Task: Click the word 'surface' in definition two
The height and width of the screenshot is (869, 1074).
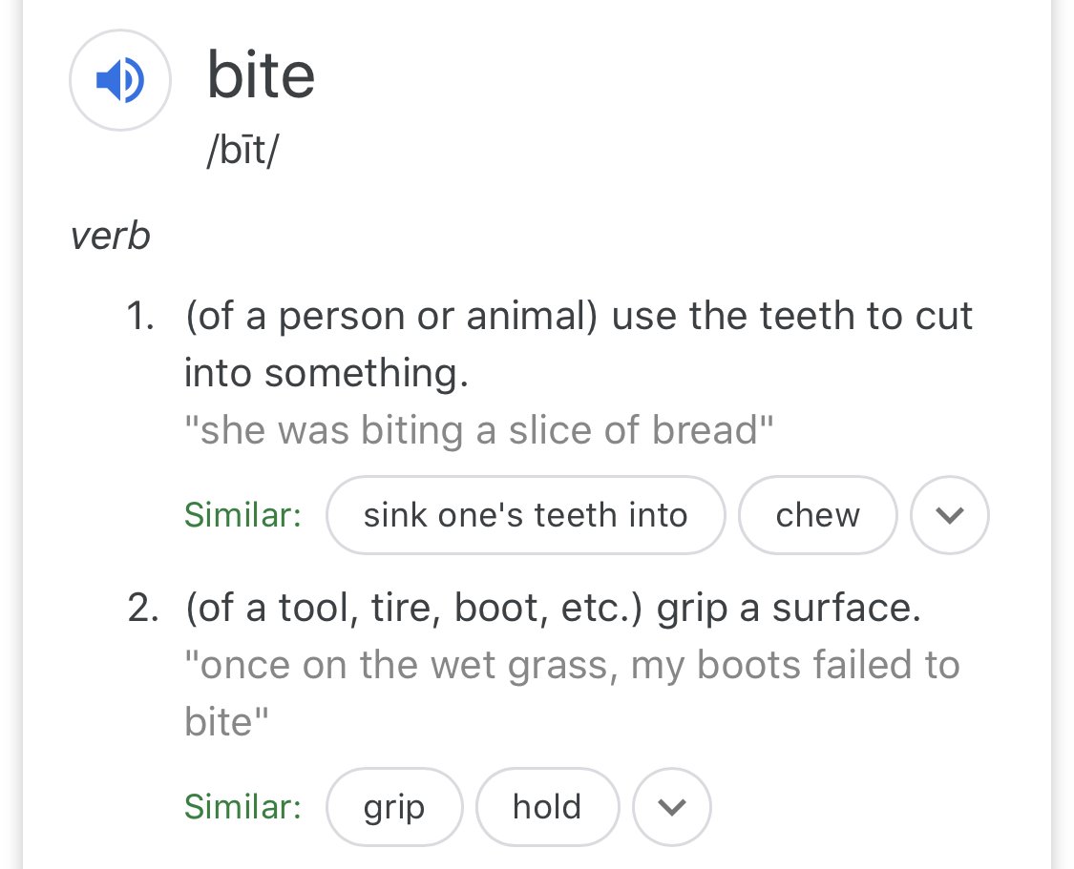Action: (847, 608)
